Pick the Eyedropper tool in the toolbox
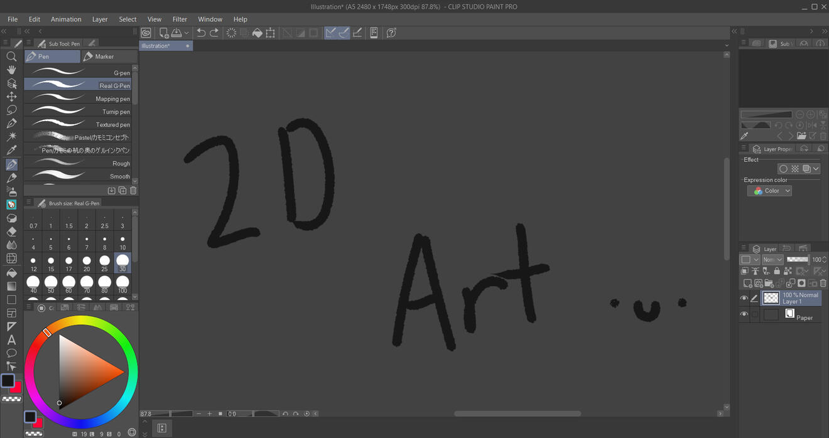 click(x=11, y=151)
